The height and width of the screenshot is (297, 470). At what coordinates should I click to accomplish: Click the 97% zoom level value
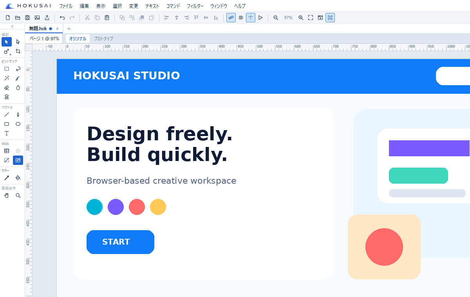click(288, 18)
